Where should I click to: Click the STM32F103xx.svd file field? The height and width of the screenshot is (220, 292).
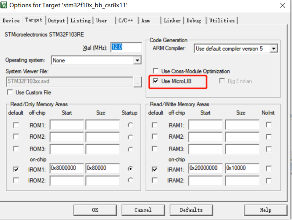[70, 82]
